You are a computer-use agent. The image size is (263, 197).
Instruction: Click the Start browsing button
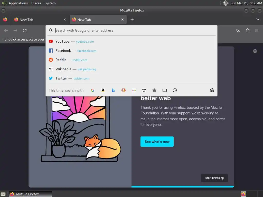(x=214, y=178)
